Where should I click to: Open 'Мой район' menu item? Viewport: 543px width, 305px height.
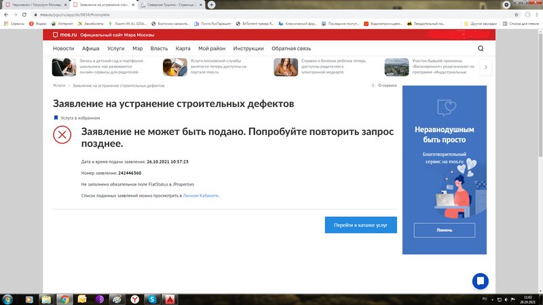212,48
